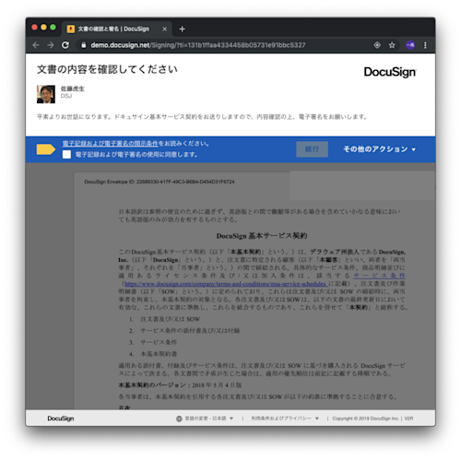
Task: Open the electronic records disclosure link
Action: coord(111,144)
